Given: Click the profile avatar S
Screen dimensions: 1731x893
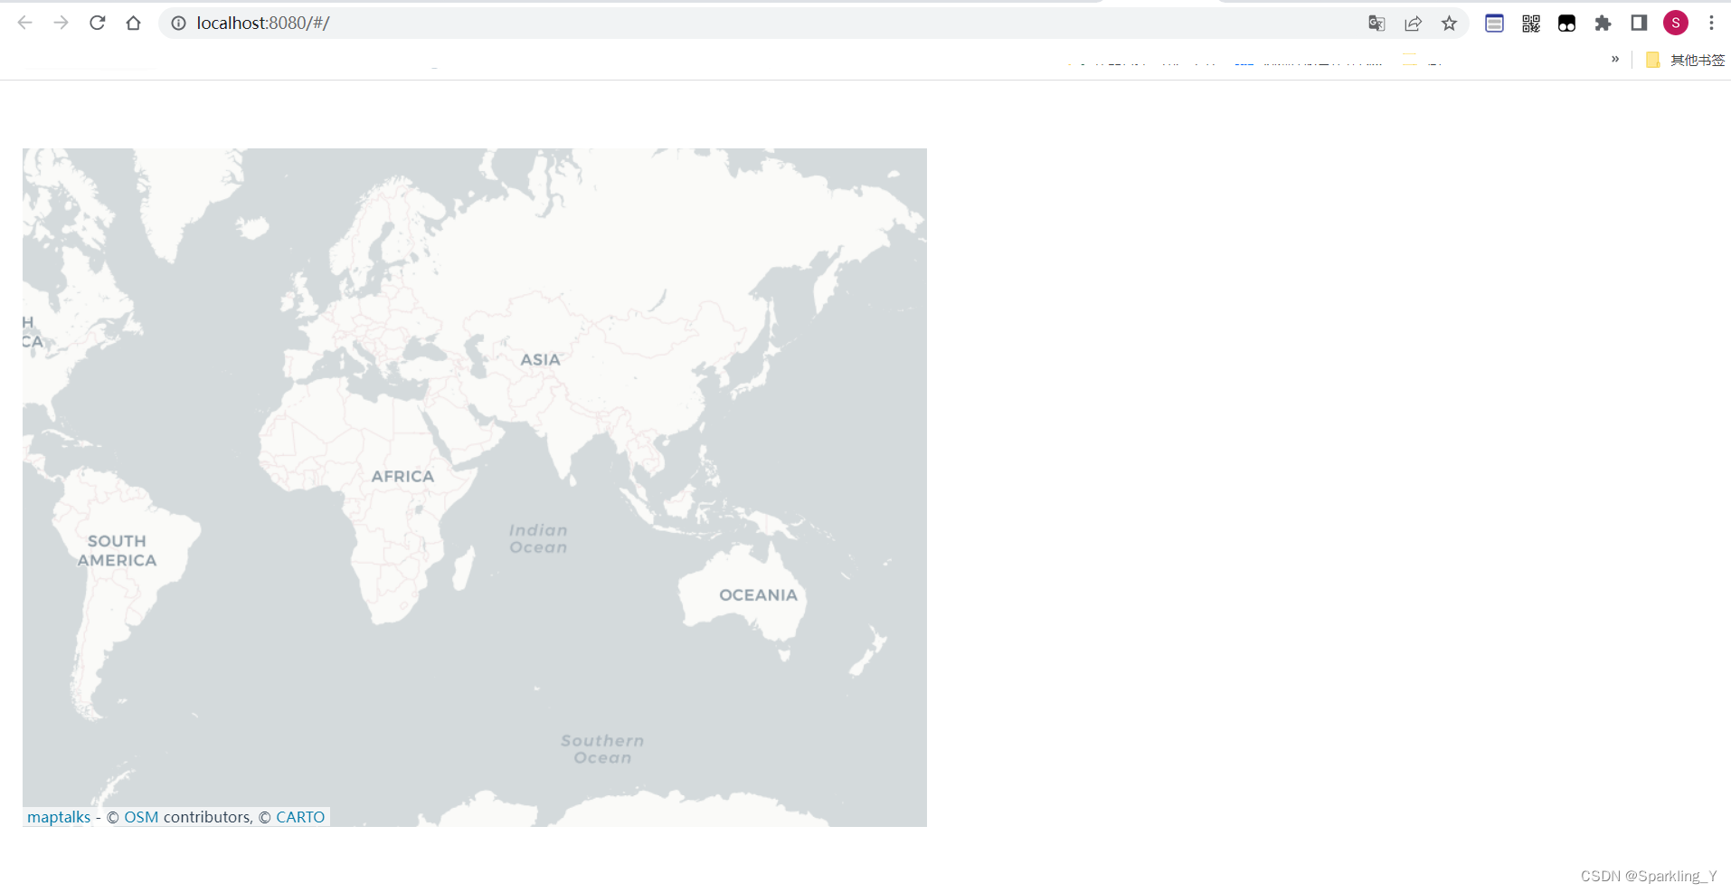Looking at the screenshot, I should click(1675, 23).
